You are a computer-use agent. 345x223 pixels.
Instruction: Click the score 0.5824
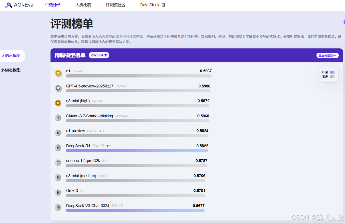(202, 131)
